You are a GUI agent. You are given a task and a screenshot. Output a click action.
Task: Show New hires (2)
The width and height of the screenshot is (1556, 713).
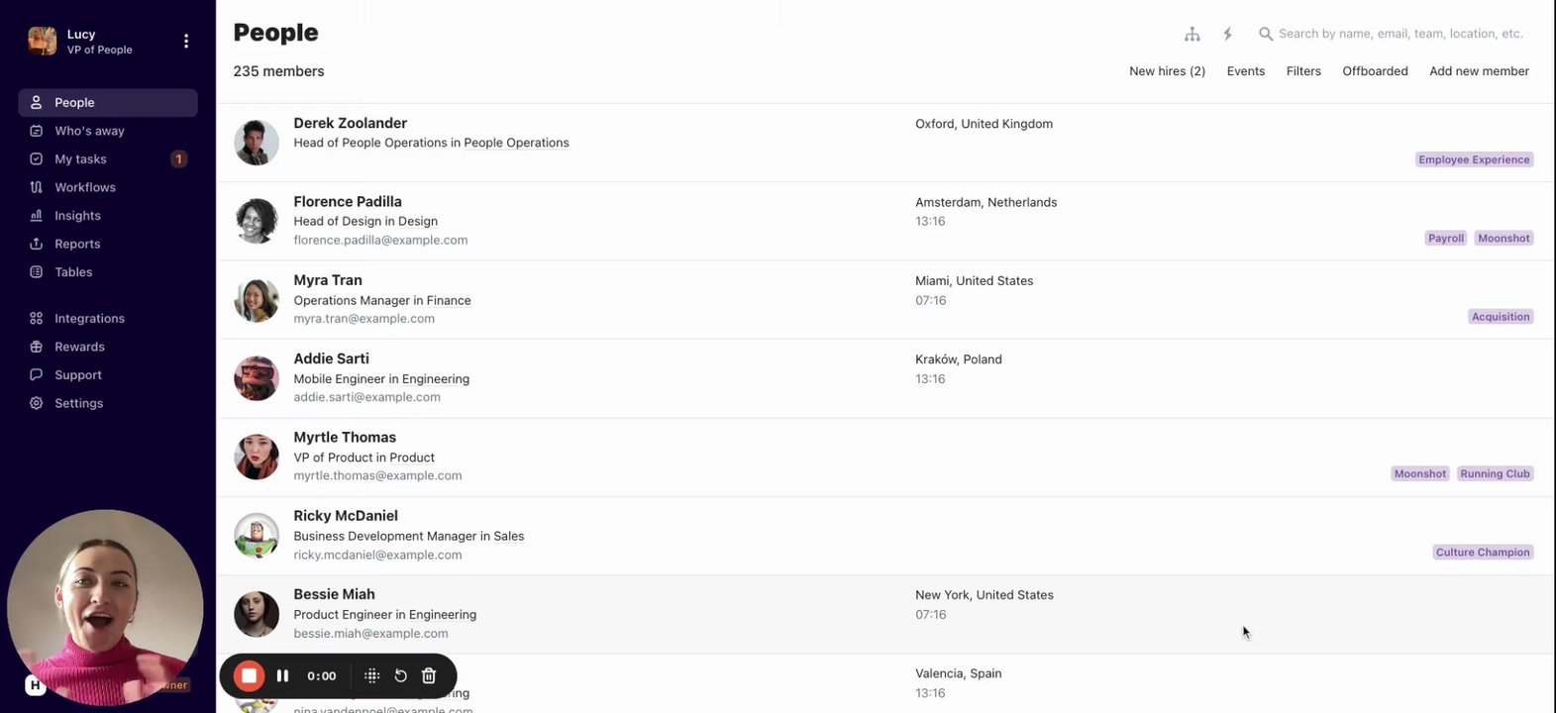pos(1167,71)
